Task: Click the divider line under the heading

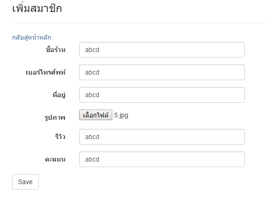Action: point(139,23)
